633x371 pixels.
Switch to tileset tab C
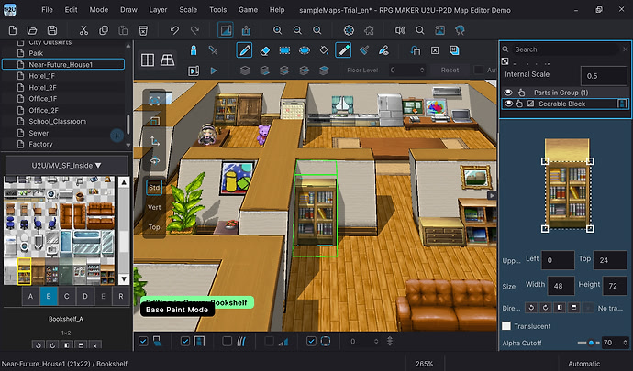tap(67, 296)
